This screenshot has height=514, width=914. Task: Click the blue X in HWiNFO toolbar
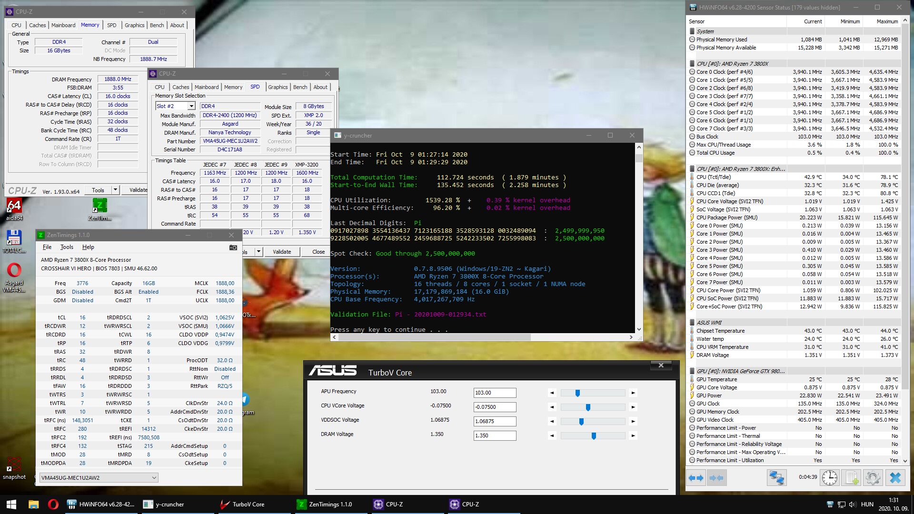(895, 477)
